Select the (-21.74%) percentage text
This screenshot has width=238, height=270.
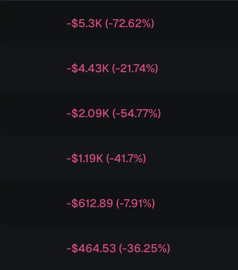(x=135, y=68)
